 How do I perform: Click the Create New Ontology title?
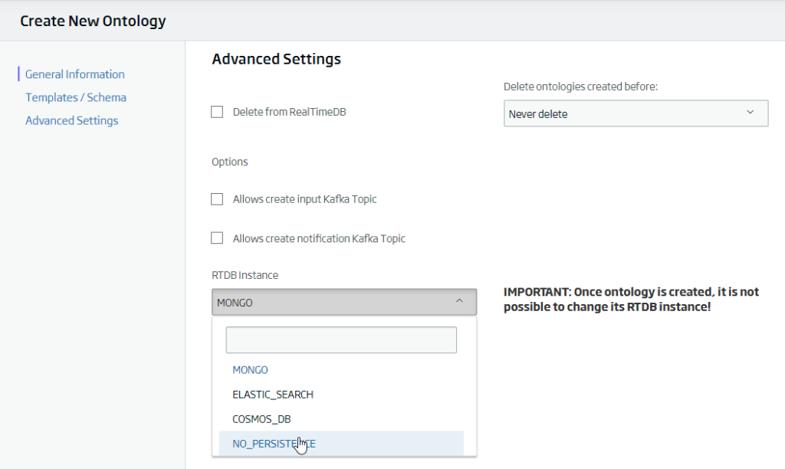pos(93,21)
